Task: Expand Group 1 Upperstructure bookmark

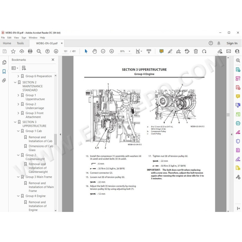Action: [x=18, y=95]
